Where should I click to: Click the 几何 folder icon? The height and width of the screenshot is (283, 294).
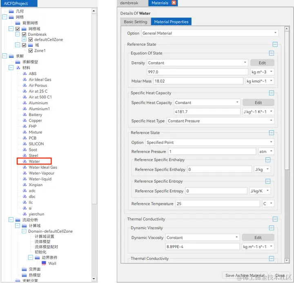[11, 11]
